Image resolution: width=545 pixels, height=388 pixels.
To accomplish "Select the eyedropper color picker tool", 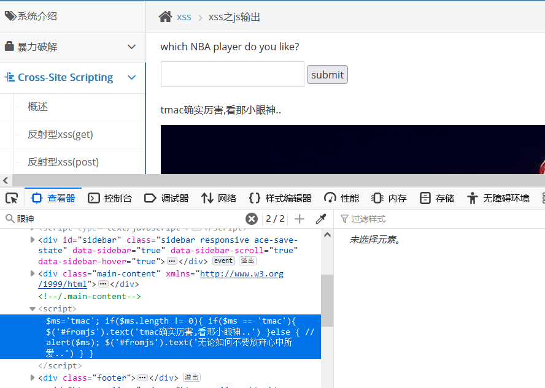I will pos(321,219).
